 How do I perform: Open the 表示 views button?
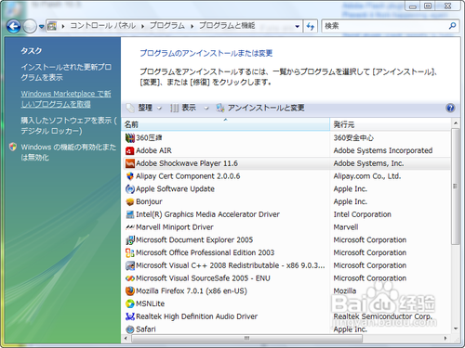183,108
